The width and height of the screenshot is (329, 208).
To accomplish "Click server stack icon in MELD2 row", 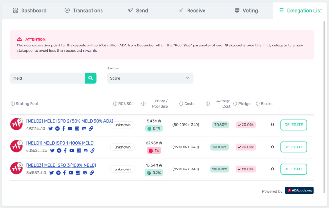I will point(77,128).
